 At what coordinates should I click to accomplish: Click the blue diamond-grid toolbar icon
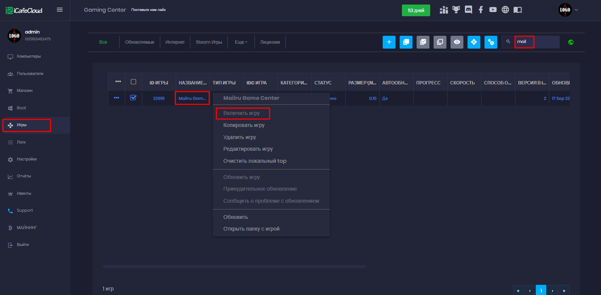click(x=474, y=42)
